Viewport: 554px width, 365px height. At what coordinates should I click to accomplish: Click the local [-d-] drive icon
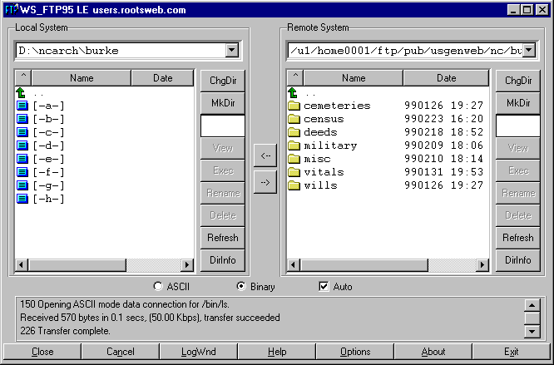point(22,146)
